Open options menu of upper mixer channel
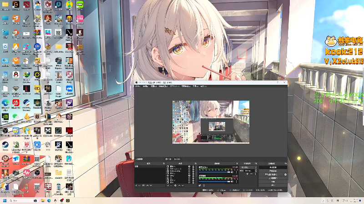The image size is (364, 204). pyautogui.click(x=236, y=172)
